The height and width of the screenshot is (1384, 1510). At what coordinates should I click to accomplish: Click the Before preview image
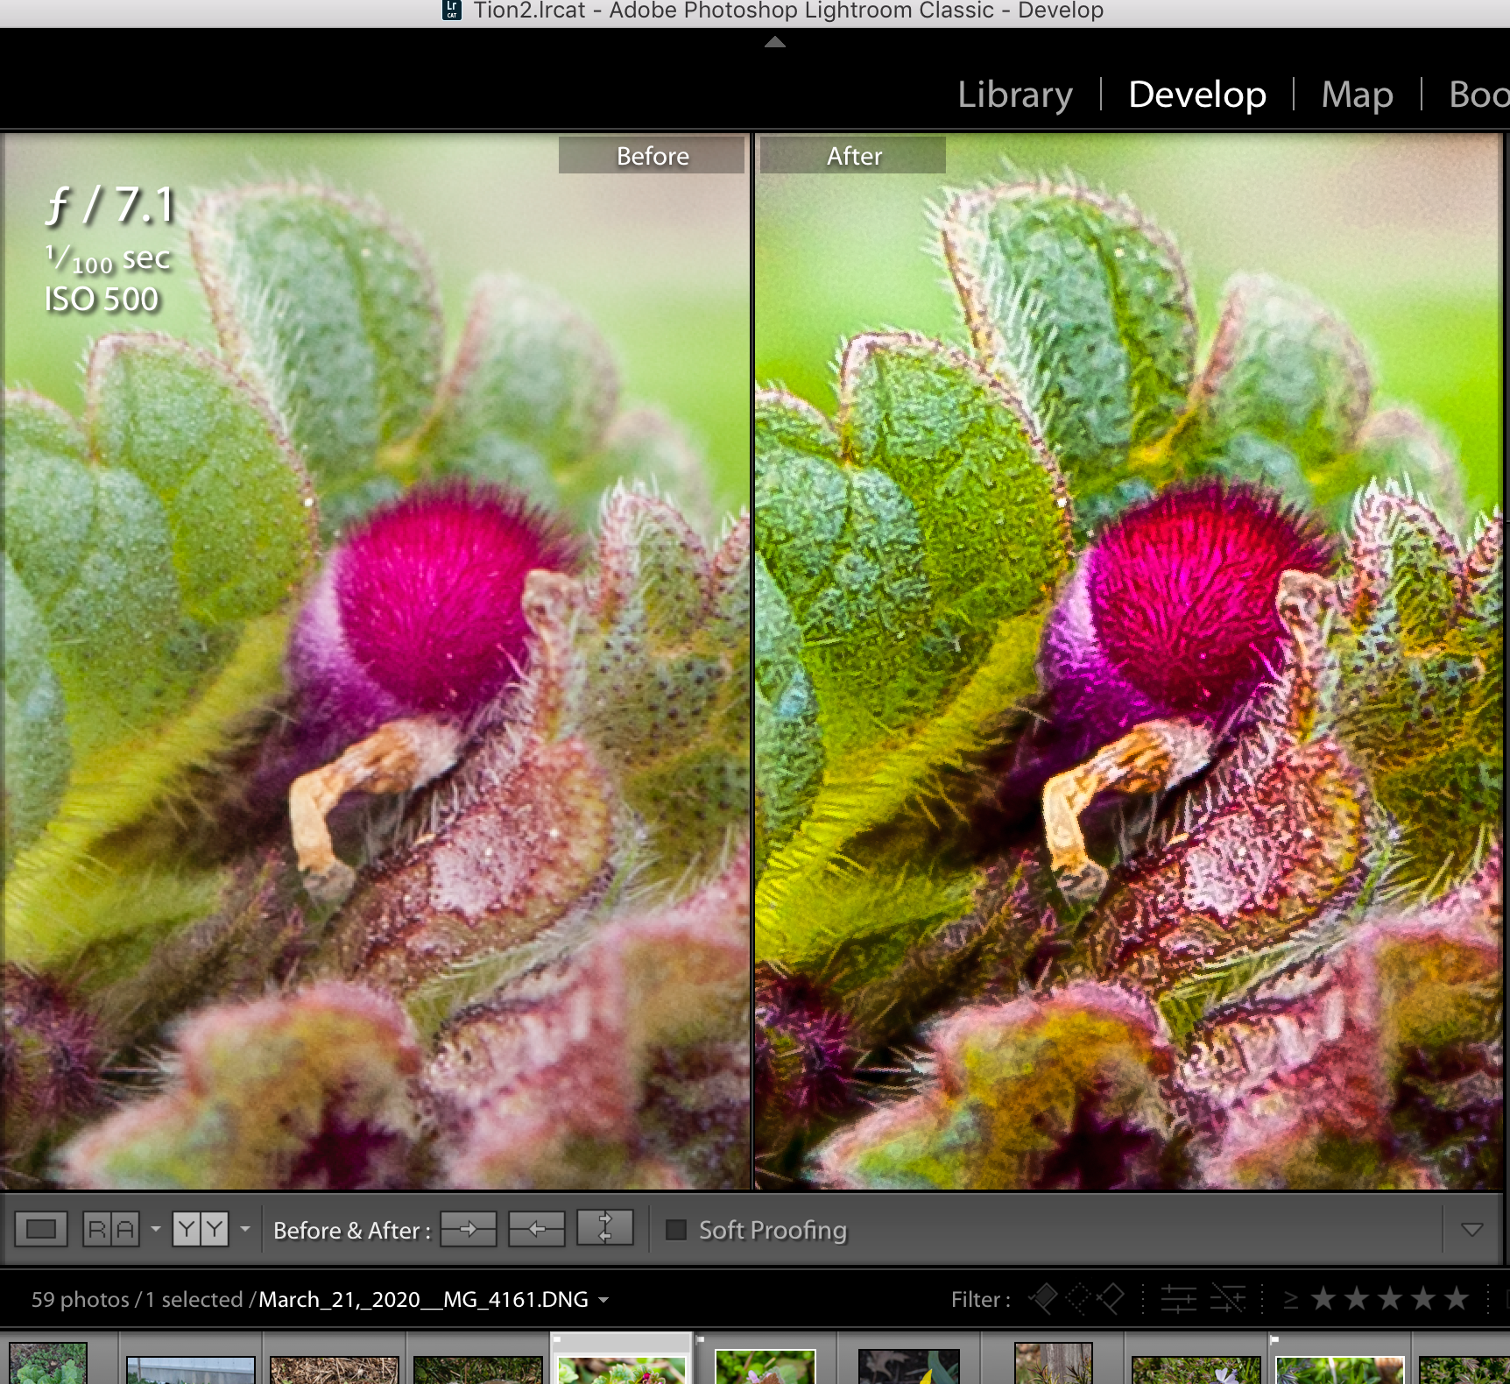[x=376, y=661]
